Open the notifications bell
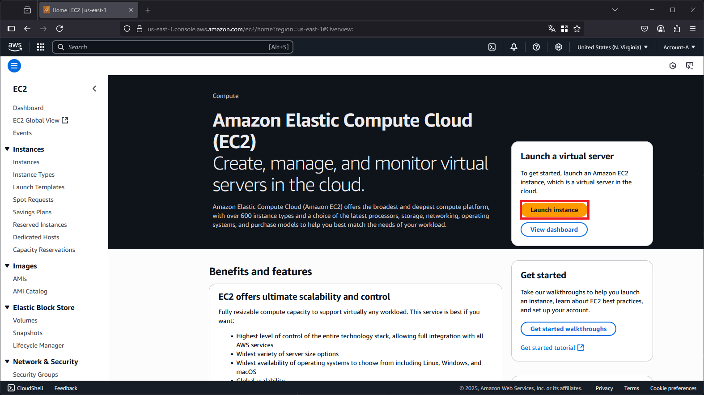 point(514,47)
